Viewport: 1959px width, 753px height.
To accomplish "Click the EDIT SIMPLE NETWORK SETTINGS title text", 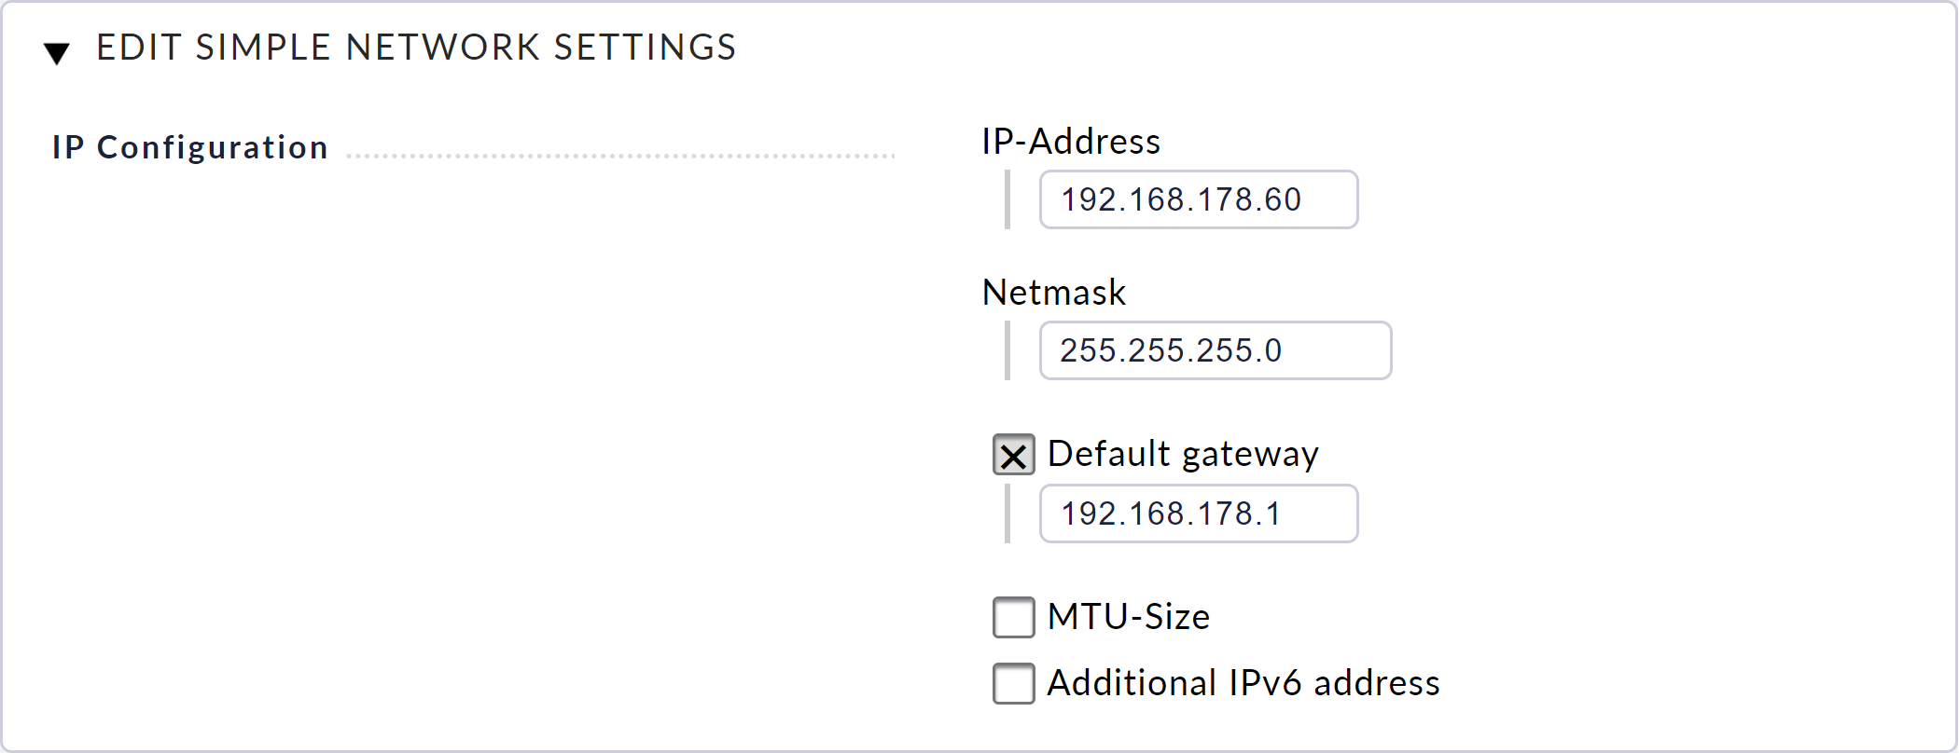I will tap(414, 47).
